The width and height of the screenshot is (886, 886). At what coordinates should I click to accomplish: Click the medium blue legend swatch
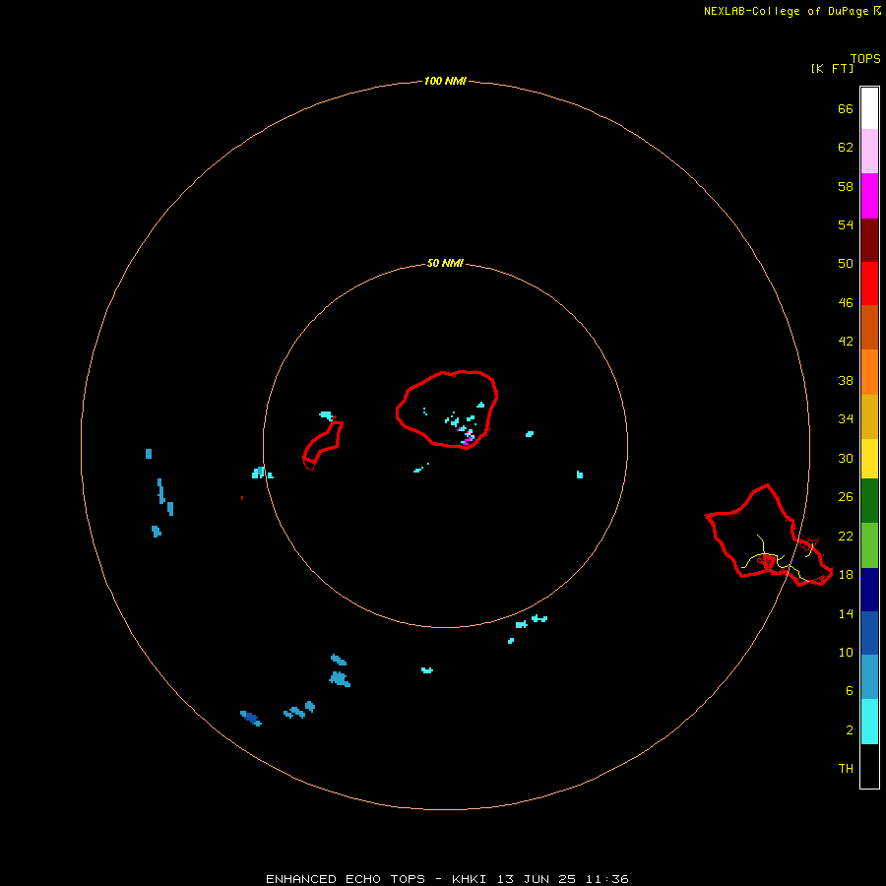click(x=869, y=633)
